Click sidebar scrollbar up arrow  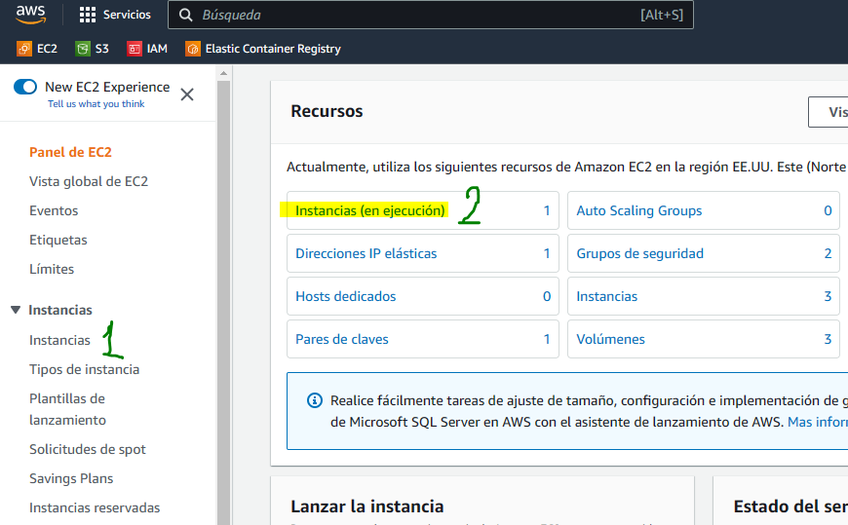[223, 73]
